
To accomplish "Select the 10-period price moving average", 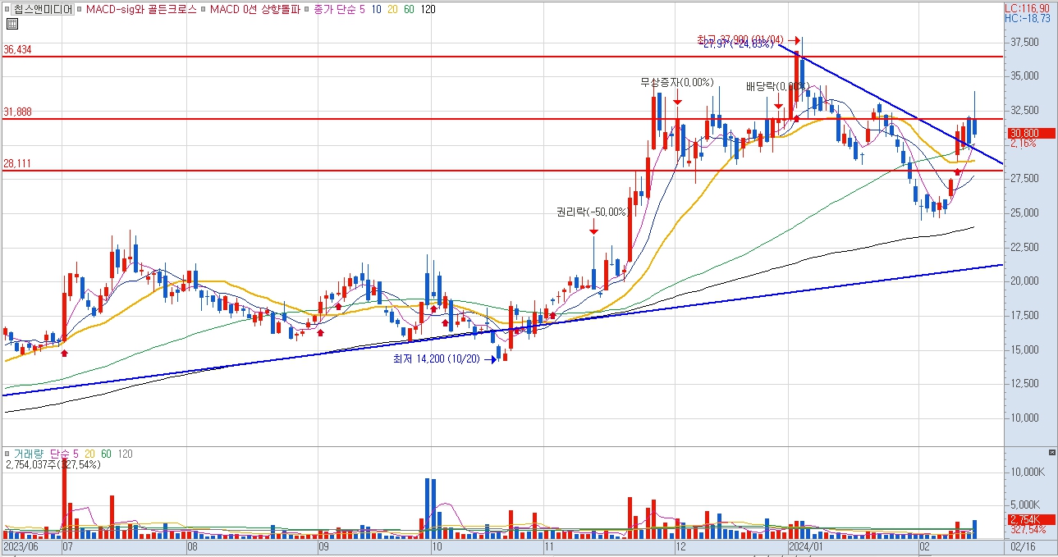I will coord(376,10).
